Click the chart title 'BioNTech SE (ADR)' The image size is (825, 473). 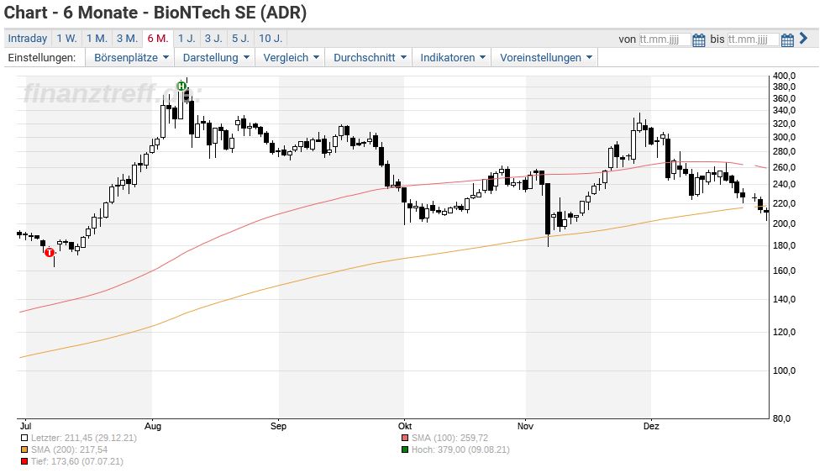pos(230,13)
